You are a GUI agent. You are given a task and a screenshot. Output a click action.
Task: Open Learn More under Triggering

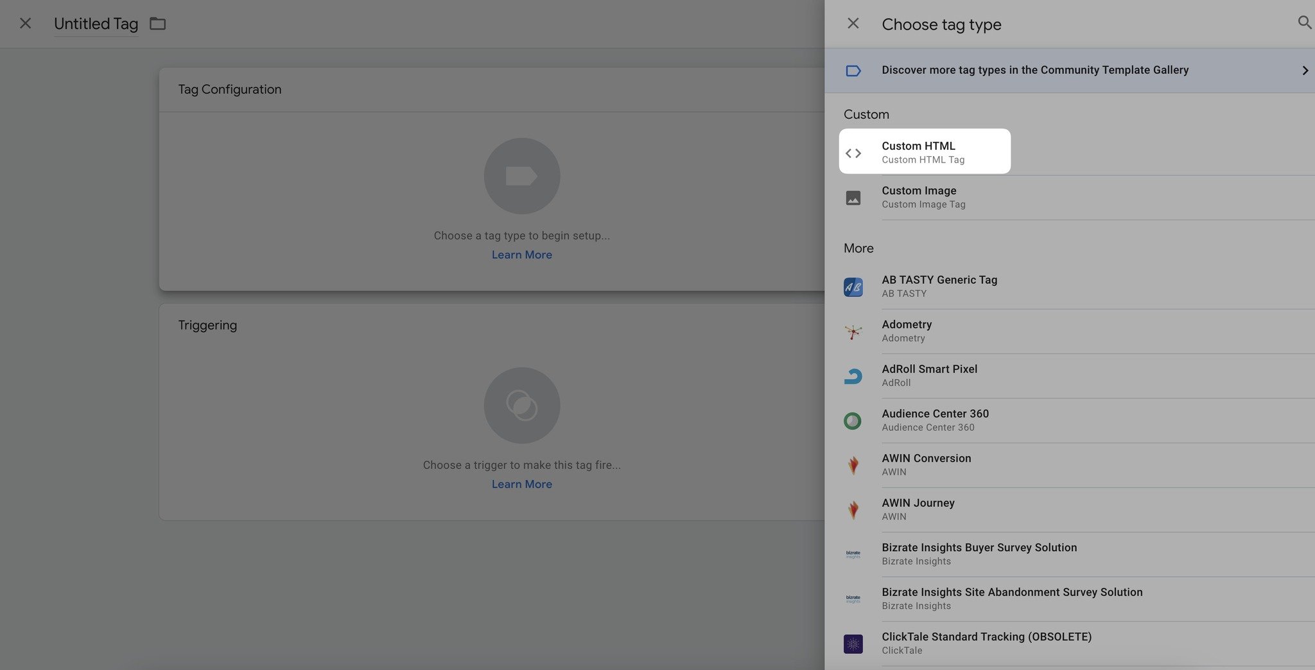tap(521, 484)
